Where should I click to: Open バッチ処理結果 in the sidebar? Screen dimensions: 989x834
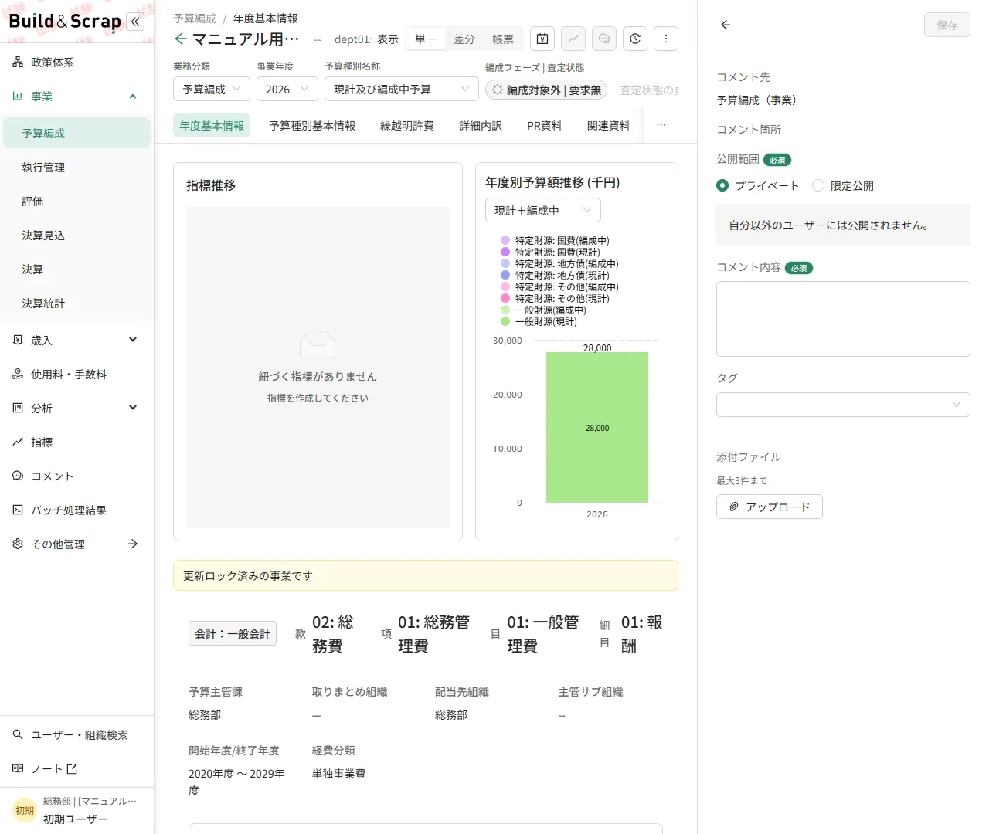click(x=76, y=510)
